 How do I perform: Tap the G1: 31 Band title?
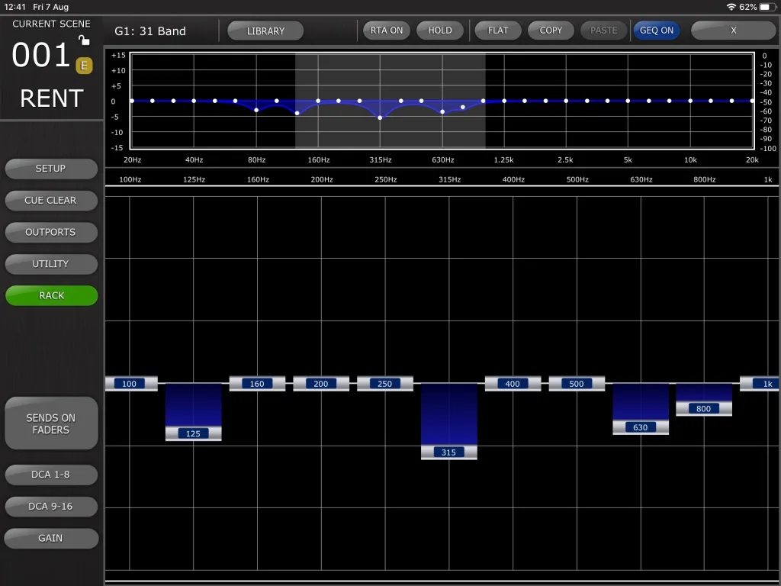[x=150, y=31]
